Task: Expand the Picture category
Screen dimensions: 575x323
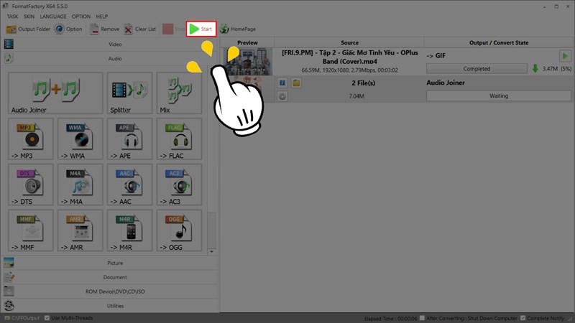Action: tap(110, 263)
